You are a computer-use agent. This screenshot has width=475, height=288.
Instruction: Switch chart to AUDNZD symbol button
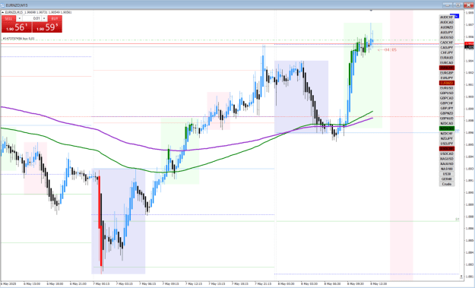click(x=447, y=27)
